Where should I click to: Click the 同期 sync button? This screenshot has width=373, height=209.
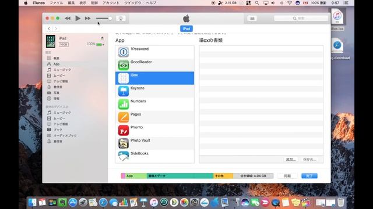click(x=287, y=176)
